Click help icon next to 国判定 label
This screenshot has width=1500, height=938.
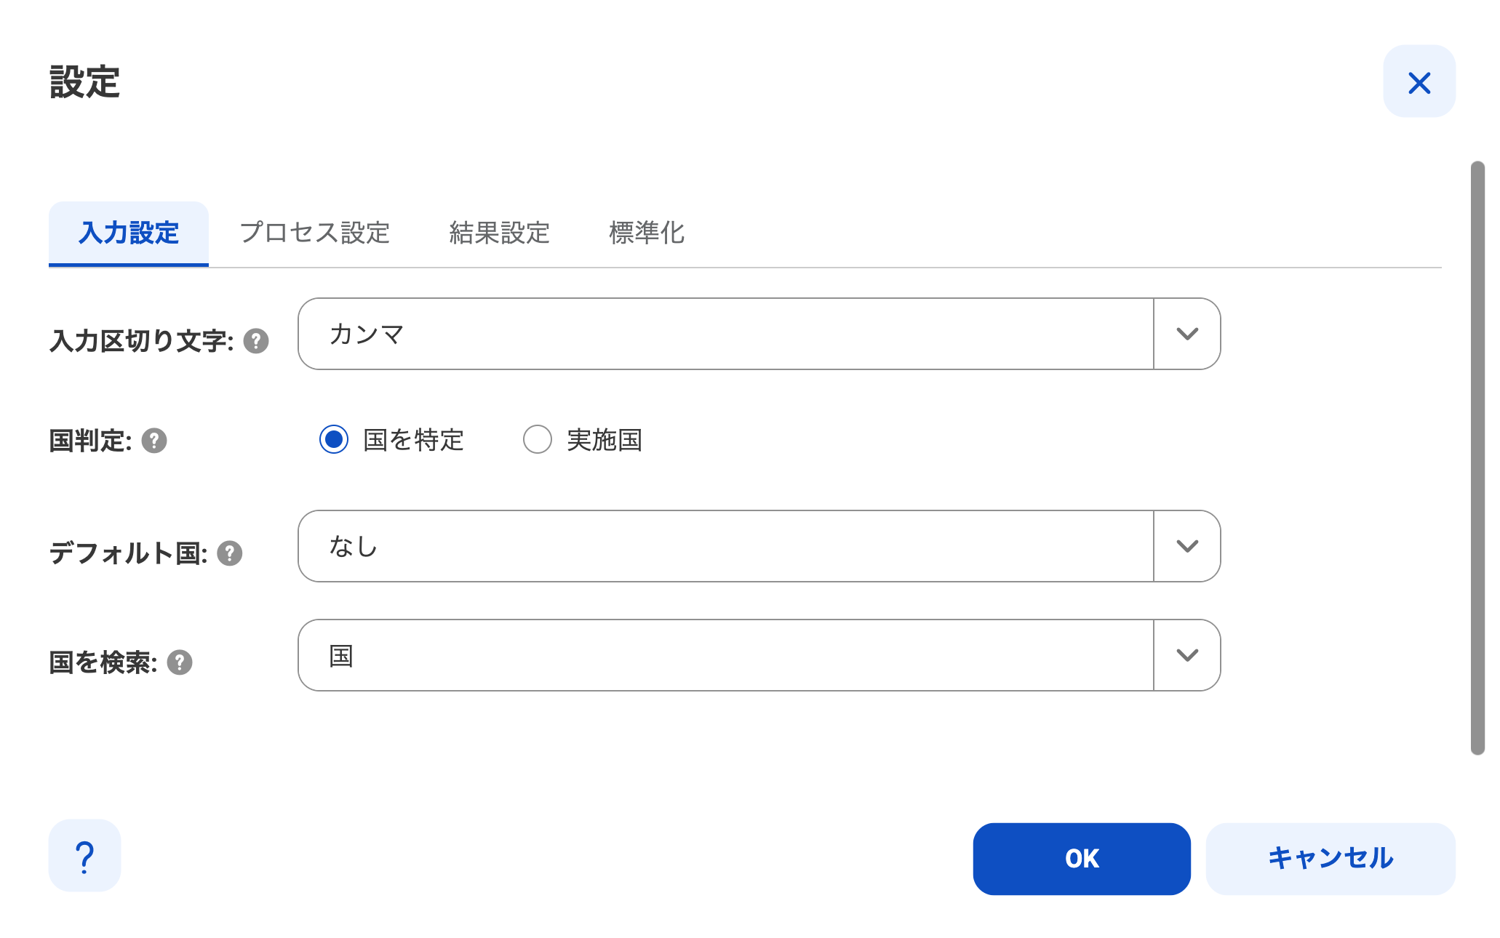pos(153,441)
